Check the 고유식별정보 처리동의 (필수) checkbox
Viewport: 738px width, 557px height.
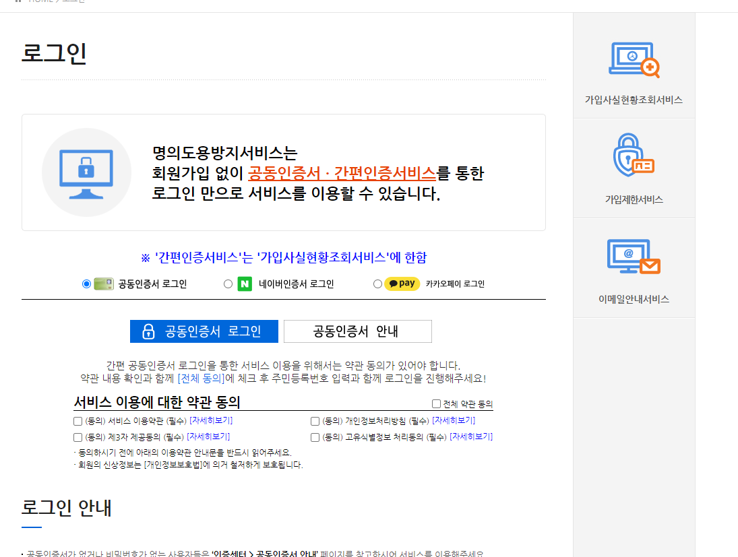pos(315,437)
